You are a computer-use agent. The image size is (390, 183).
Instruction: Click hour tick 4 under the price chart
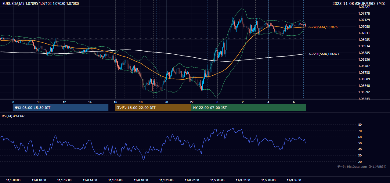(x=268, y=102)
